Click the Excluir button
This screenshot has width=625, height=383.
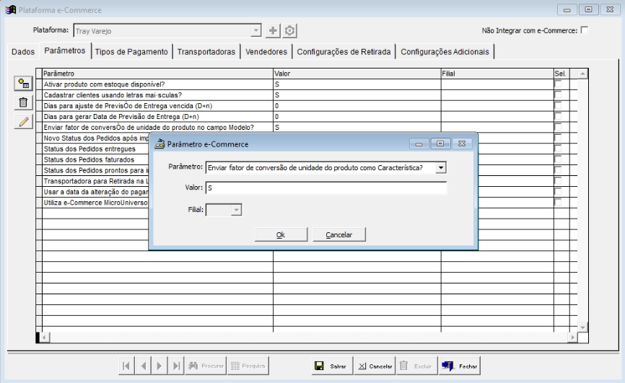click(x=416, y=366)
